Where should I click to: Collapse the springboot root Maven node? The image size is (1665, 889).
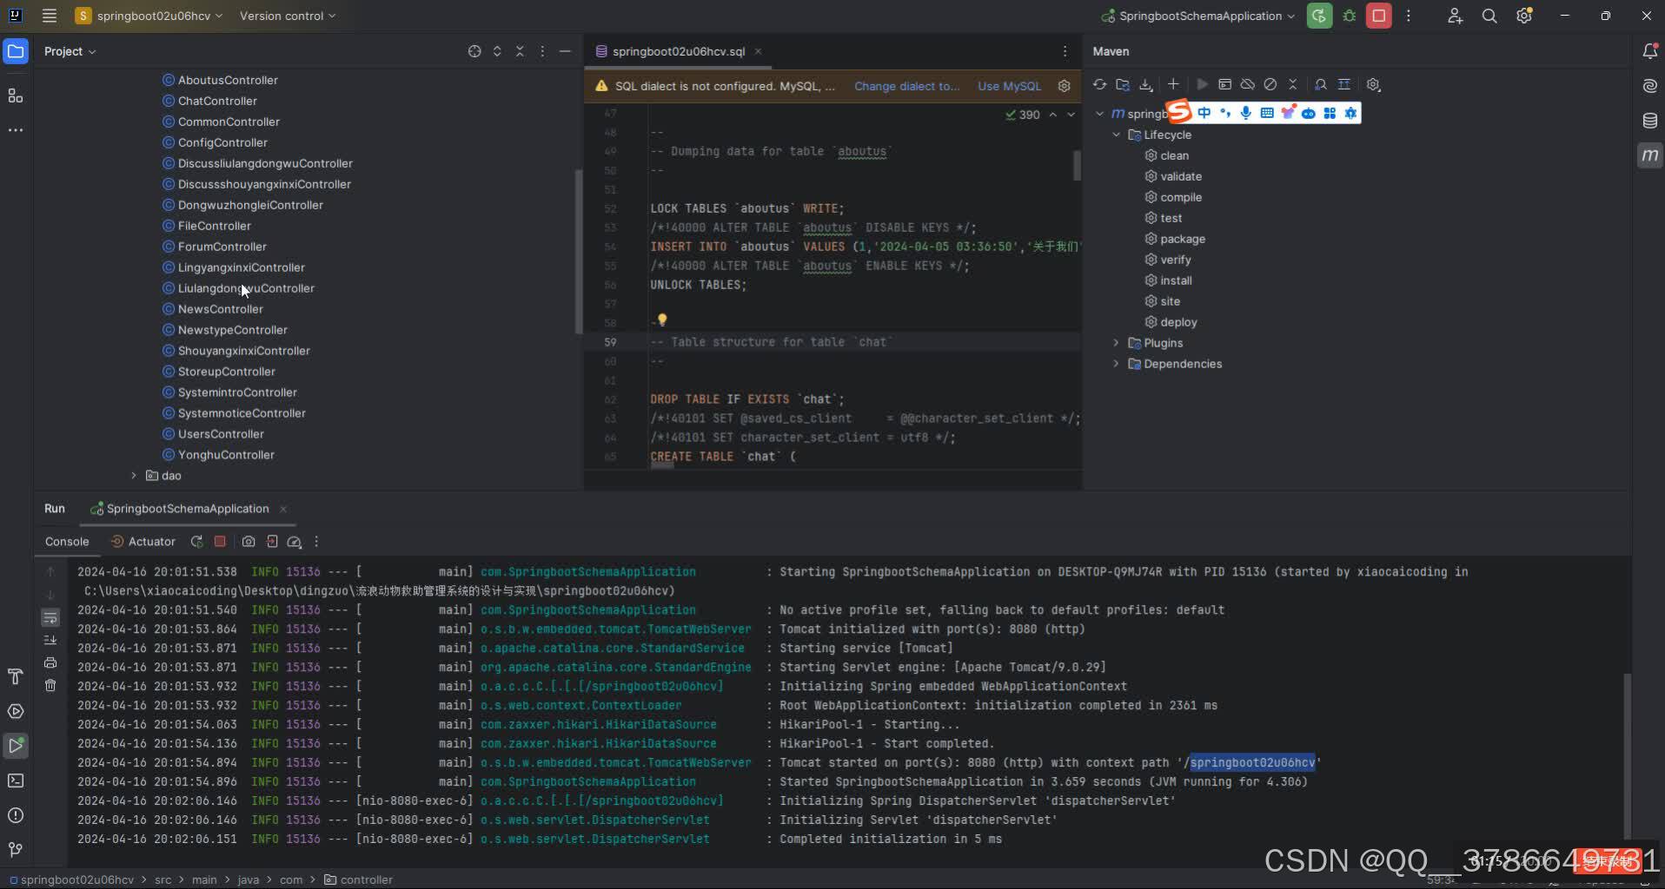[x=1100, y=114]
